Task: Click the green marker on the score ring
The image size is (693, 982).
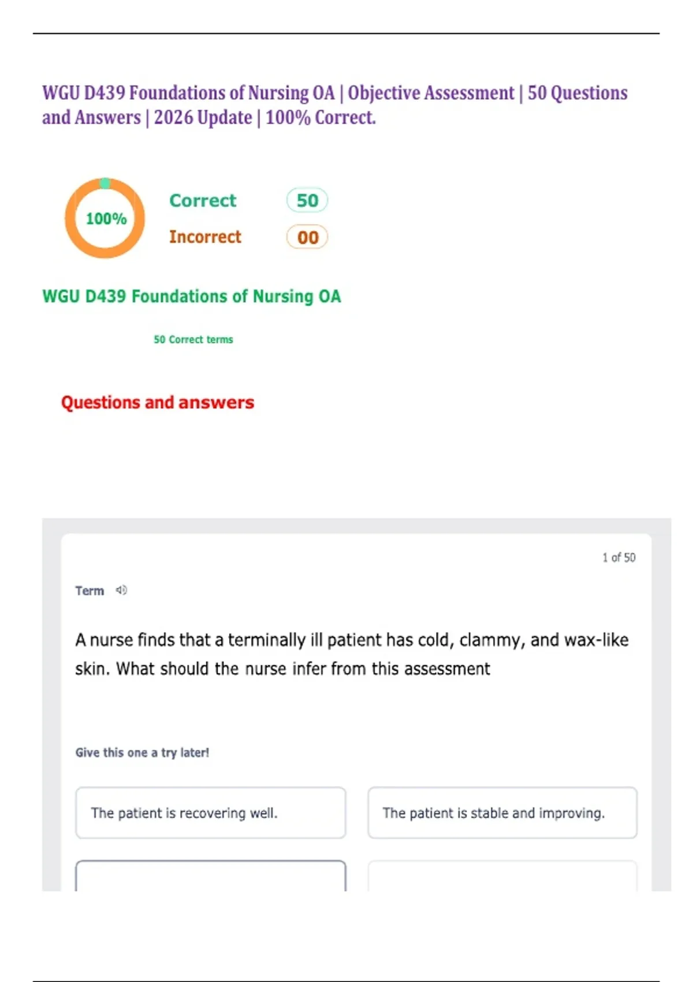Action: coord(105,183)
